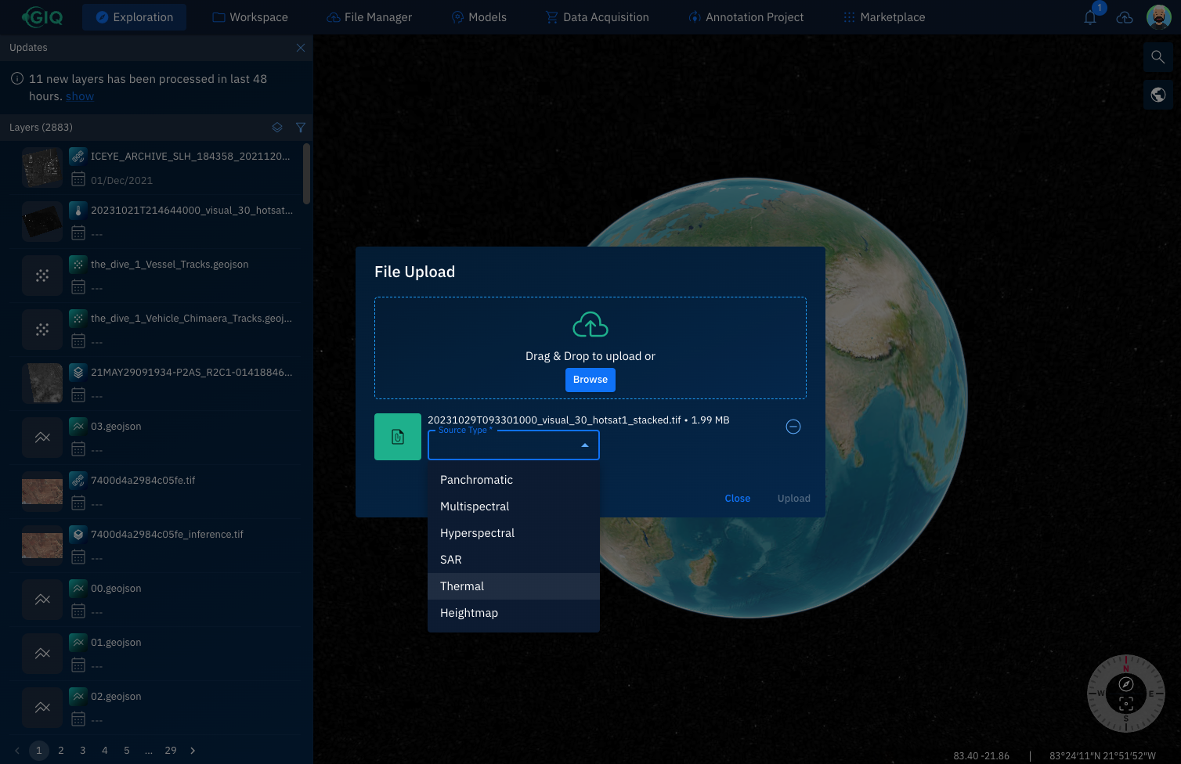Select Multispectral source type
Image resolution: width=1181 pixels, height=764 pixels.
[x=514, y=506]
